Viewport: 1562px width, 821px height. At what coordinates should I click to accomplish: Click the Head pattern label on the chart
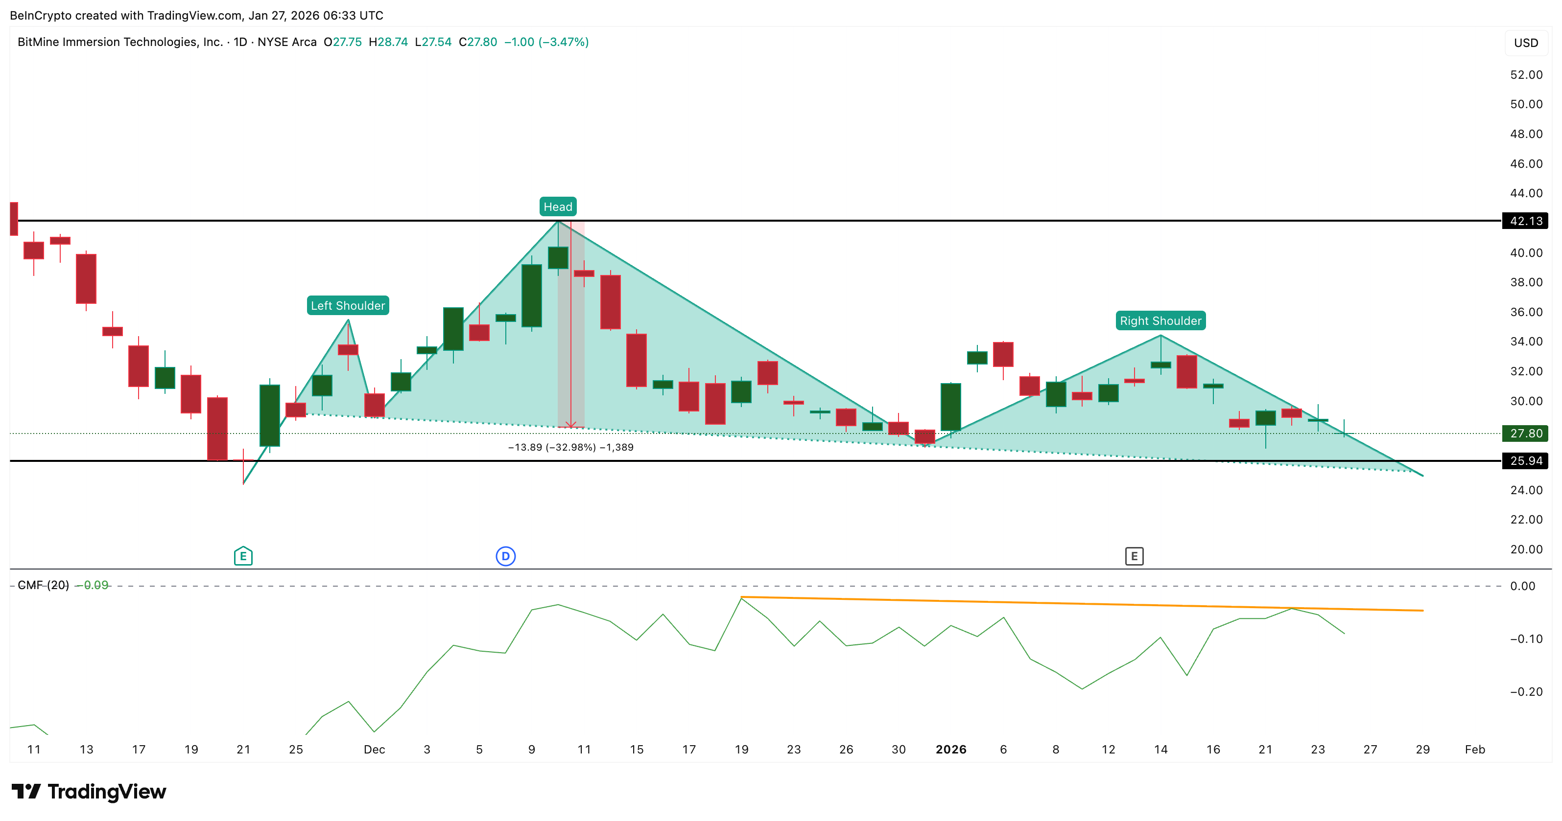pyautogui.click(x=558, y=206)
